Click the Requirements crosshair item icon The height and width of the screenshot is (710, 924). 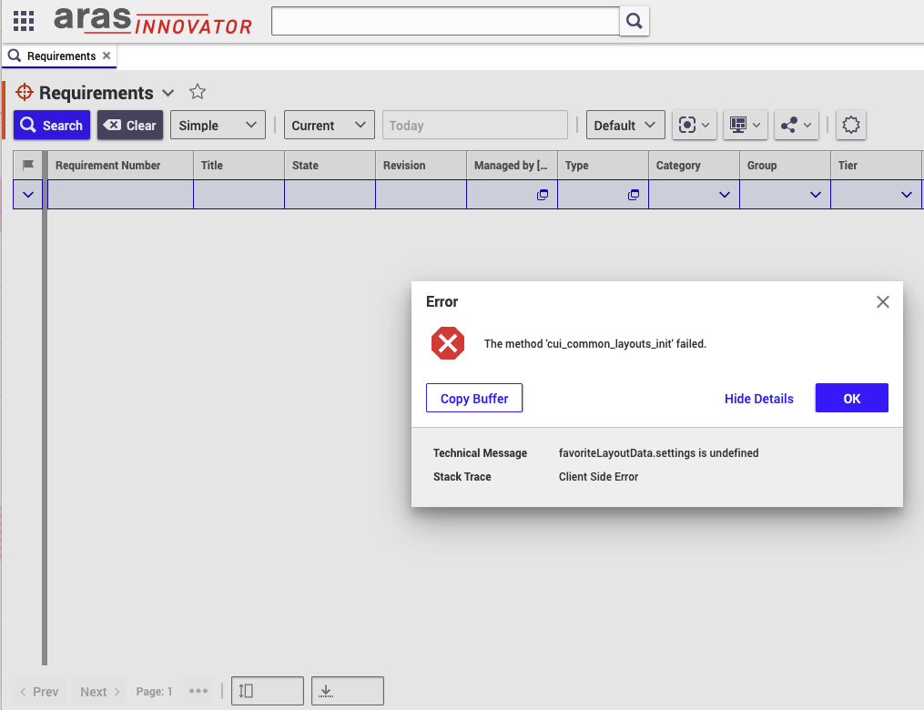pyautogui.click(x=25, y=92)
